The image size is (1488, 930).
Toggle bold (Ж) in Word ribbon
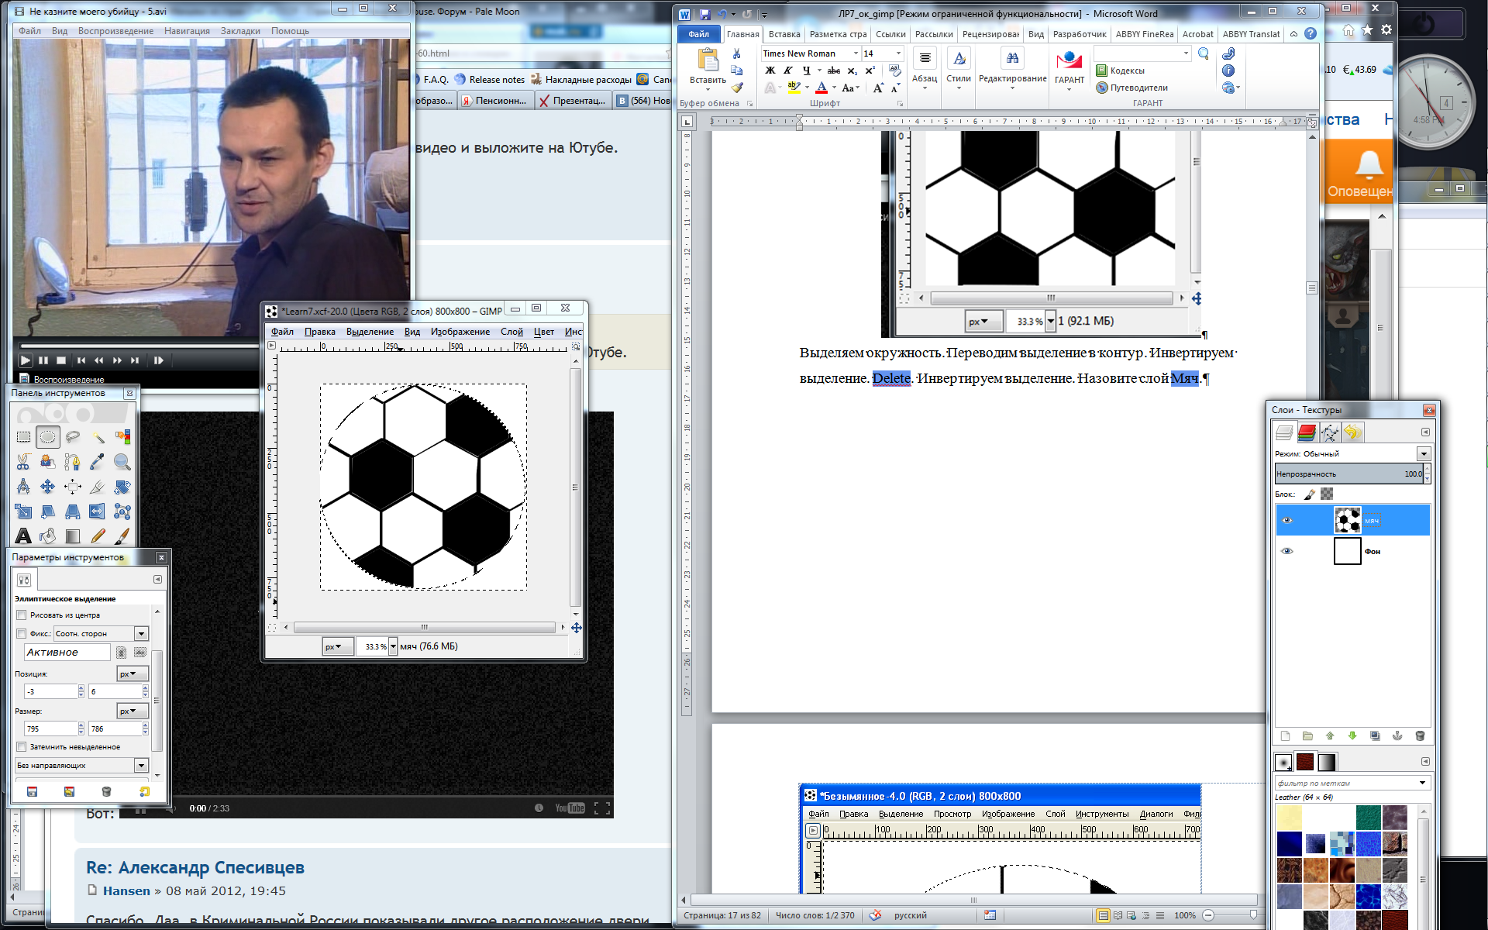770,71
